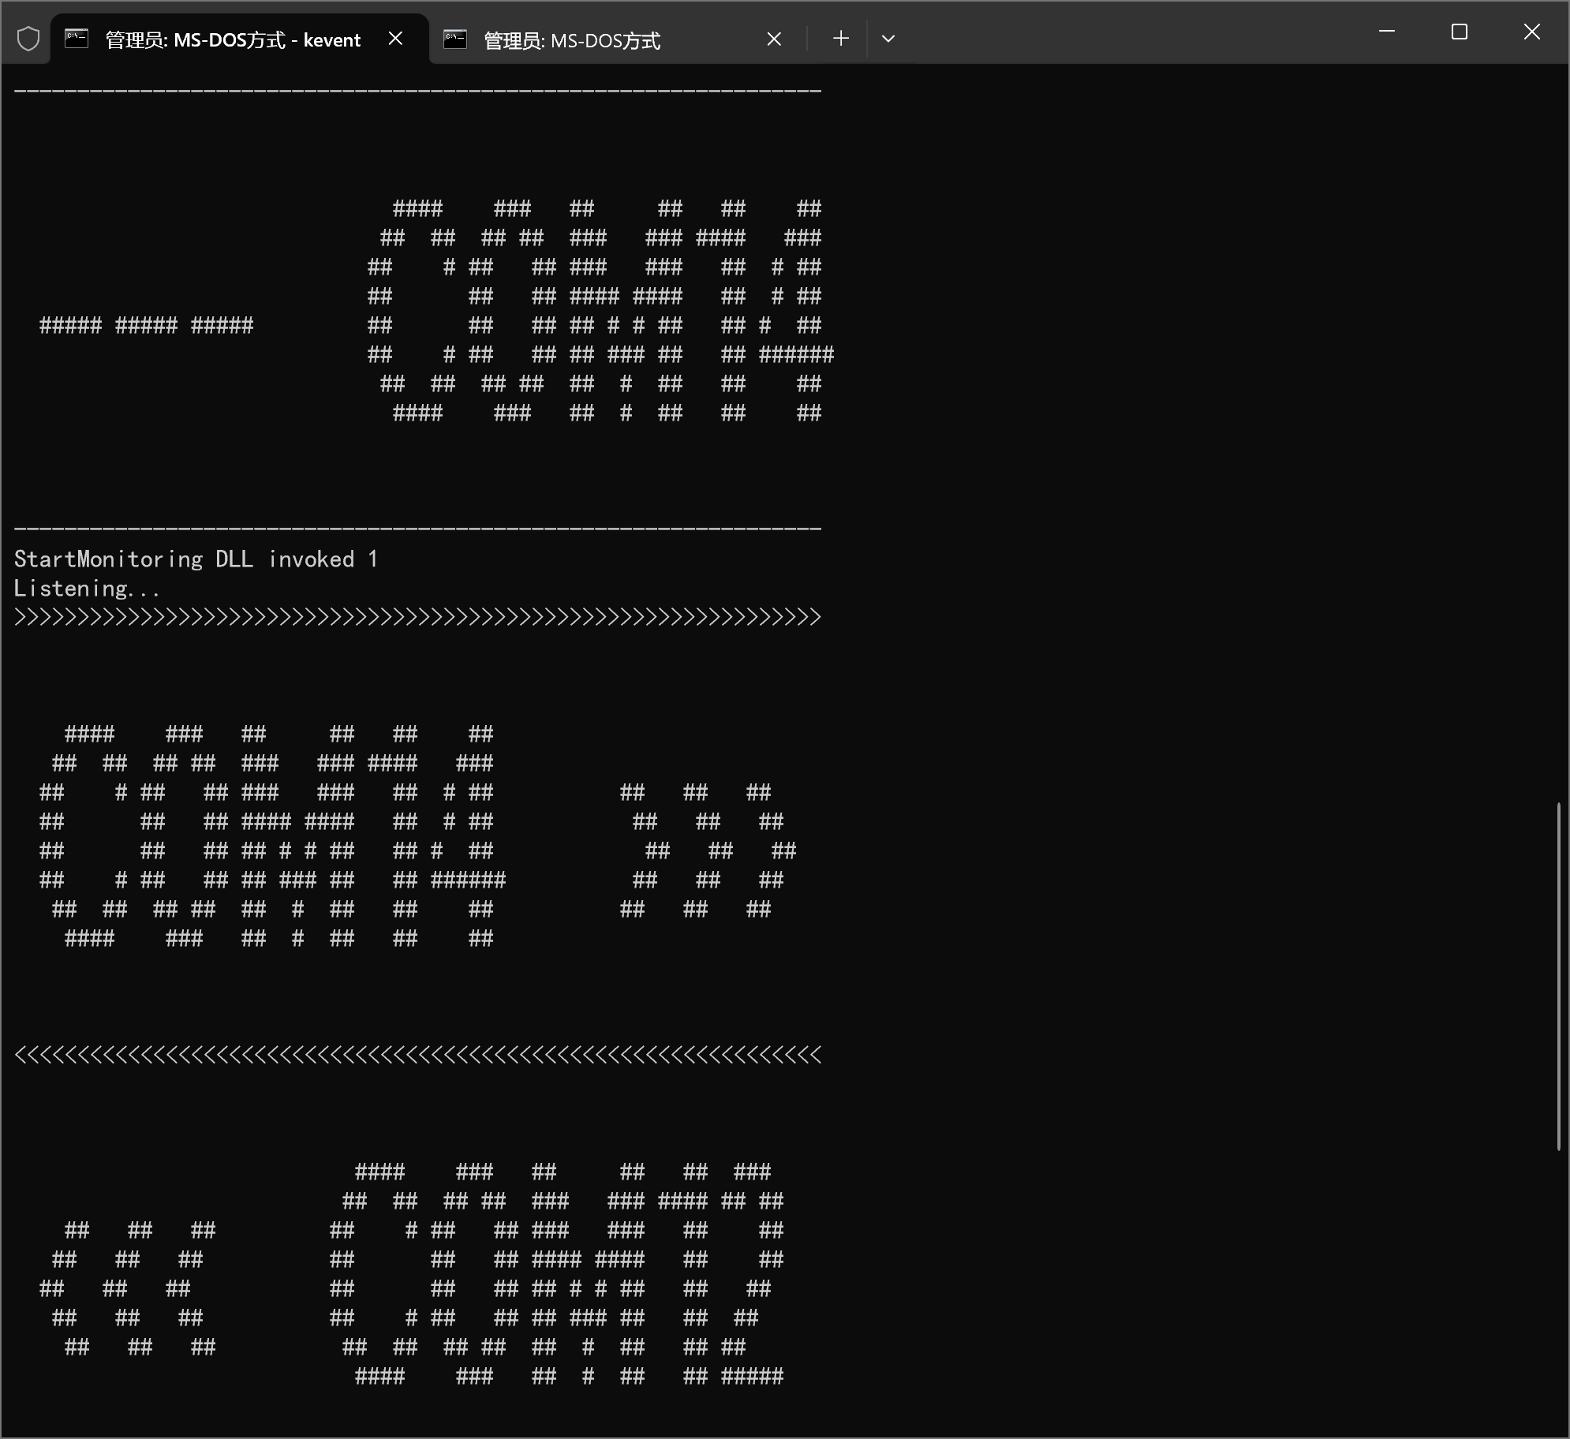Screen dimensions: 1570x1439
Task: Click the 'Listening...' output line
Action: (87, 589)
